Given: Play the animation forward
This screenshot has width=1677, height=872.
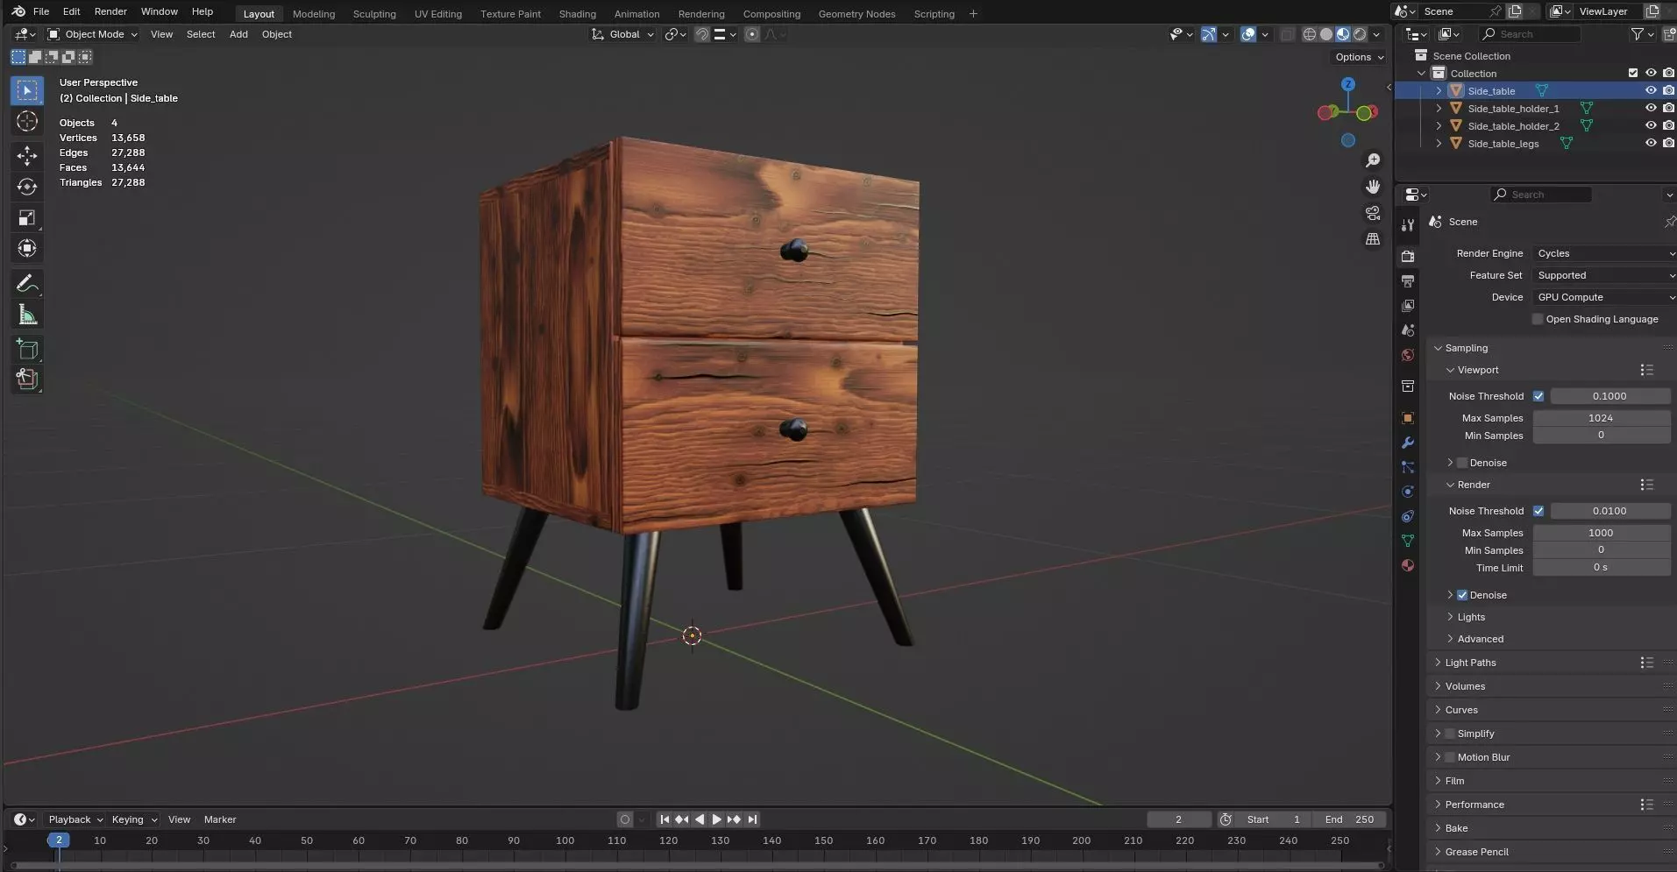Looking at the screenshot, I should pyautogui.click(x=716, y=819).
